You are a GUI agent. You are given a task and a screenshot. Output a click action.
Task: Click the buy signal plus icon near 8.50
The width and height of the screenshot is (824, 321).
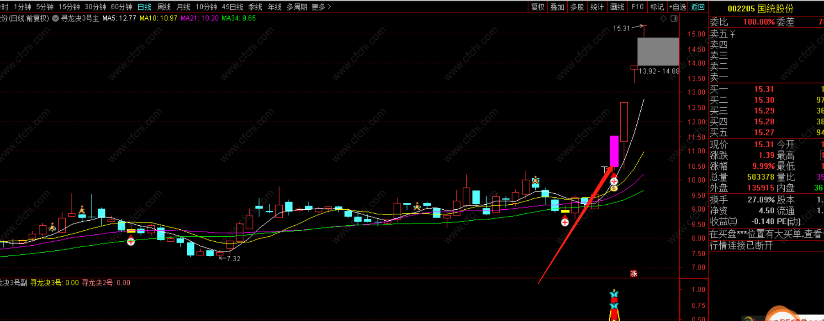(565, 222)
